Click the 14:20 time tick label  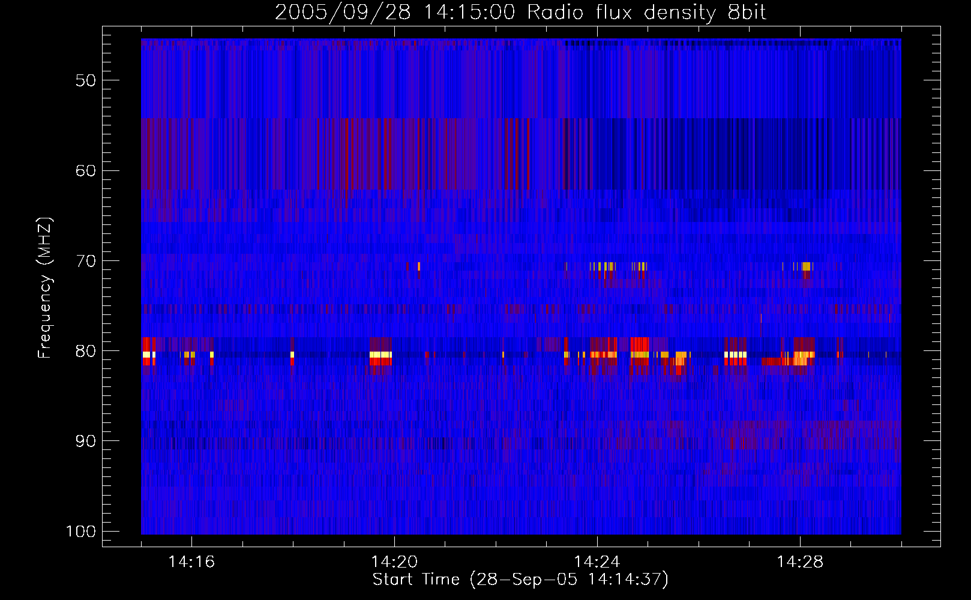point(394,562)
